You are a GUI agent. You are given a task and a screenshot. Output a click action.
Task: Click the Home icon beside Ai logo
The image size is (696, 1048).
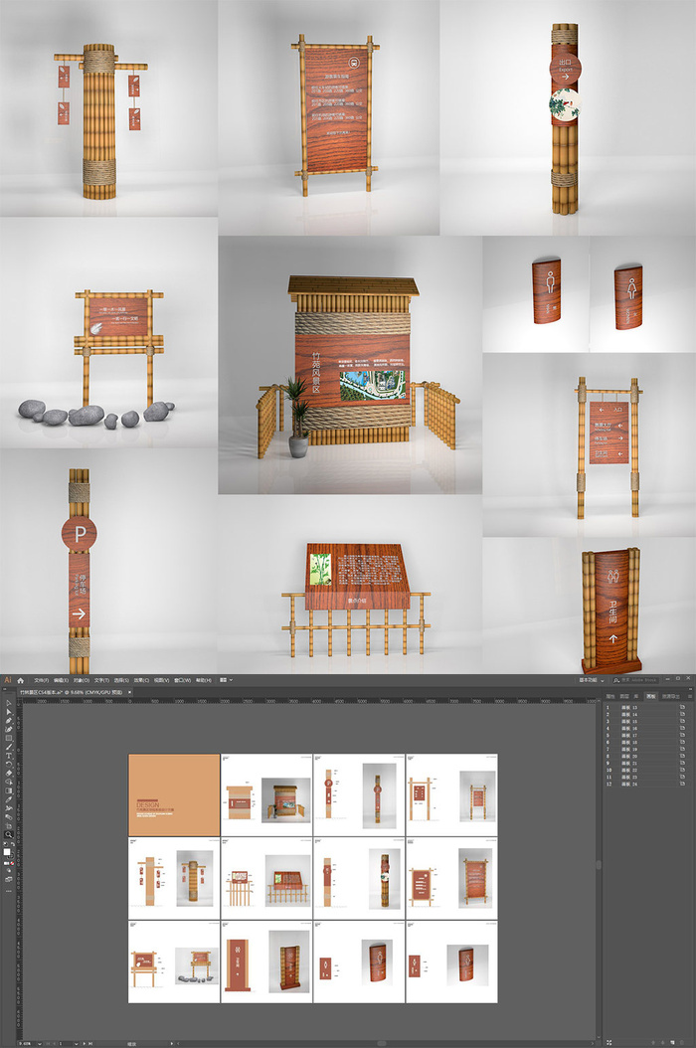[20, 680]
